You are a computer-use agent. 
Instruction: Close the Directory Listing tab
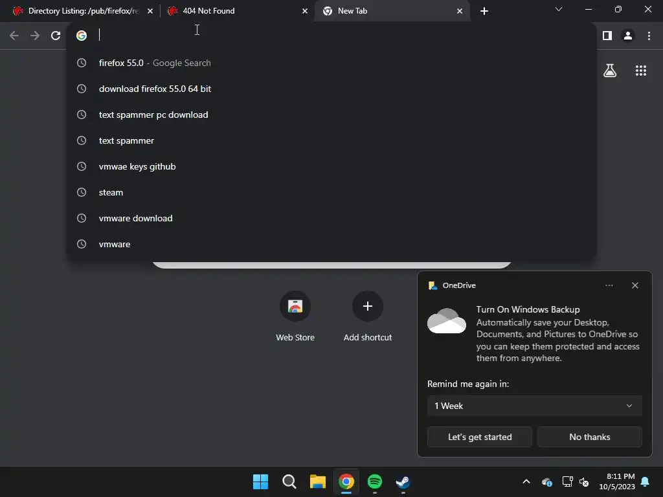point(150,11)
